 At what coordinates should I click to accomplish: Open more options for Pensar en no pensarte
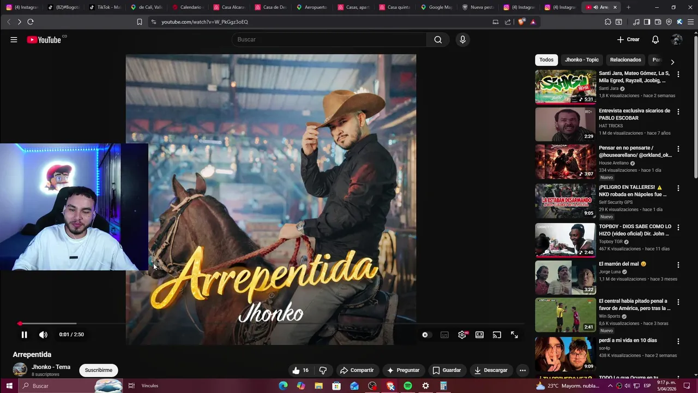(678, 148)
